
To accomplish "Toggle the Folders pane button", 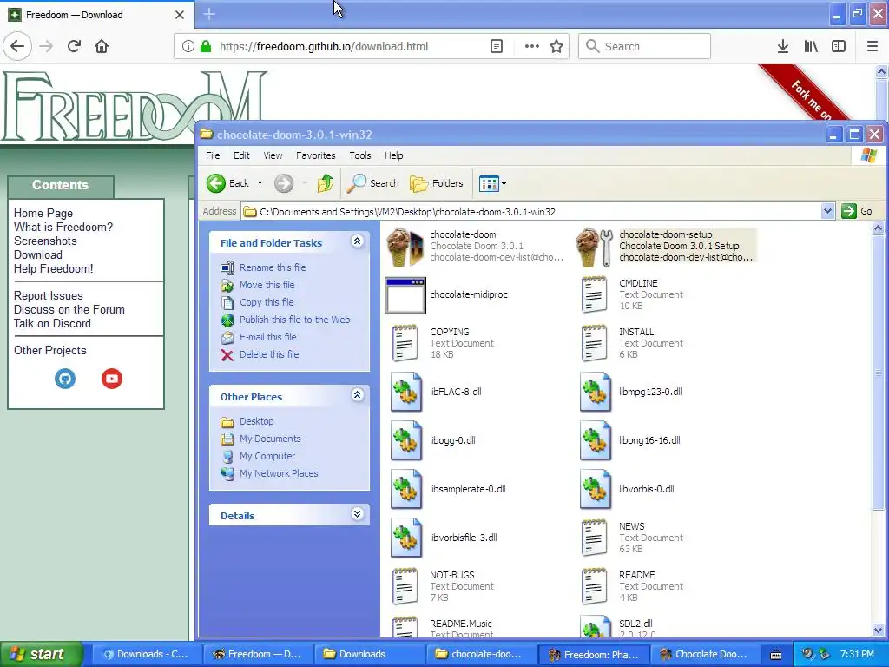I will (x=436, y=183).
